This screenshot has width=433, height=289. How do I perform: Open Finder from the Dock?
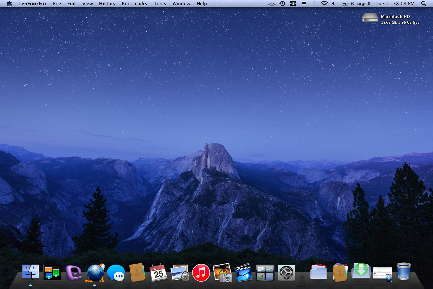[30, 272]
